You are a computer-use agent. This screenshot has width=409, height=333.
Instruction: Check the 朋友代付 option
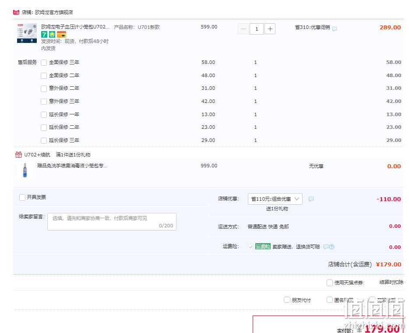(287, 300)
